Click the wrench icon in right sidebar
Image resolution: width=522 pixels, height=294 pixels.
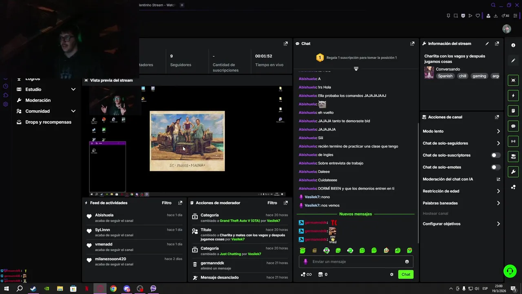tap(513, 172)
